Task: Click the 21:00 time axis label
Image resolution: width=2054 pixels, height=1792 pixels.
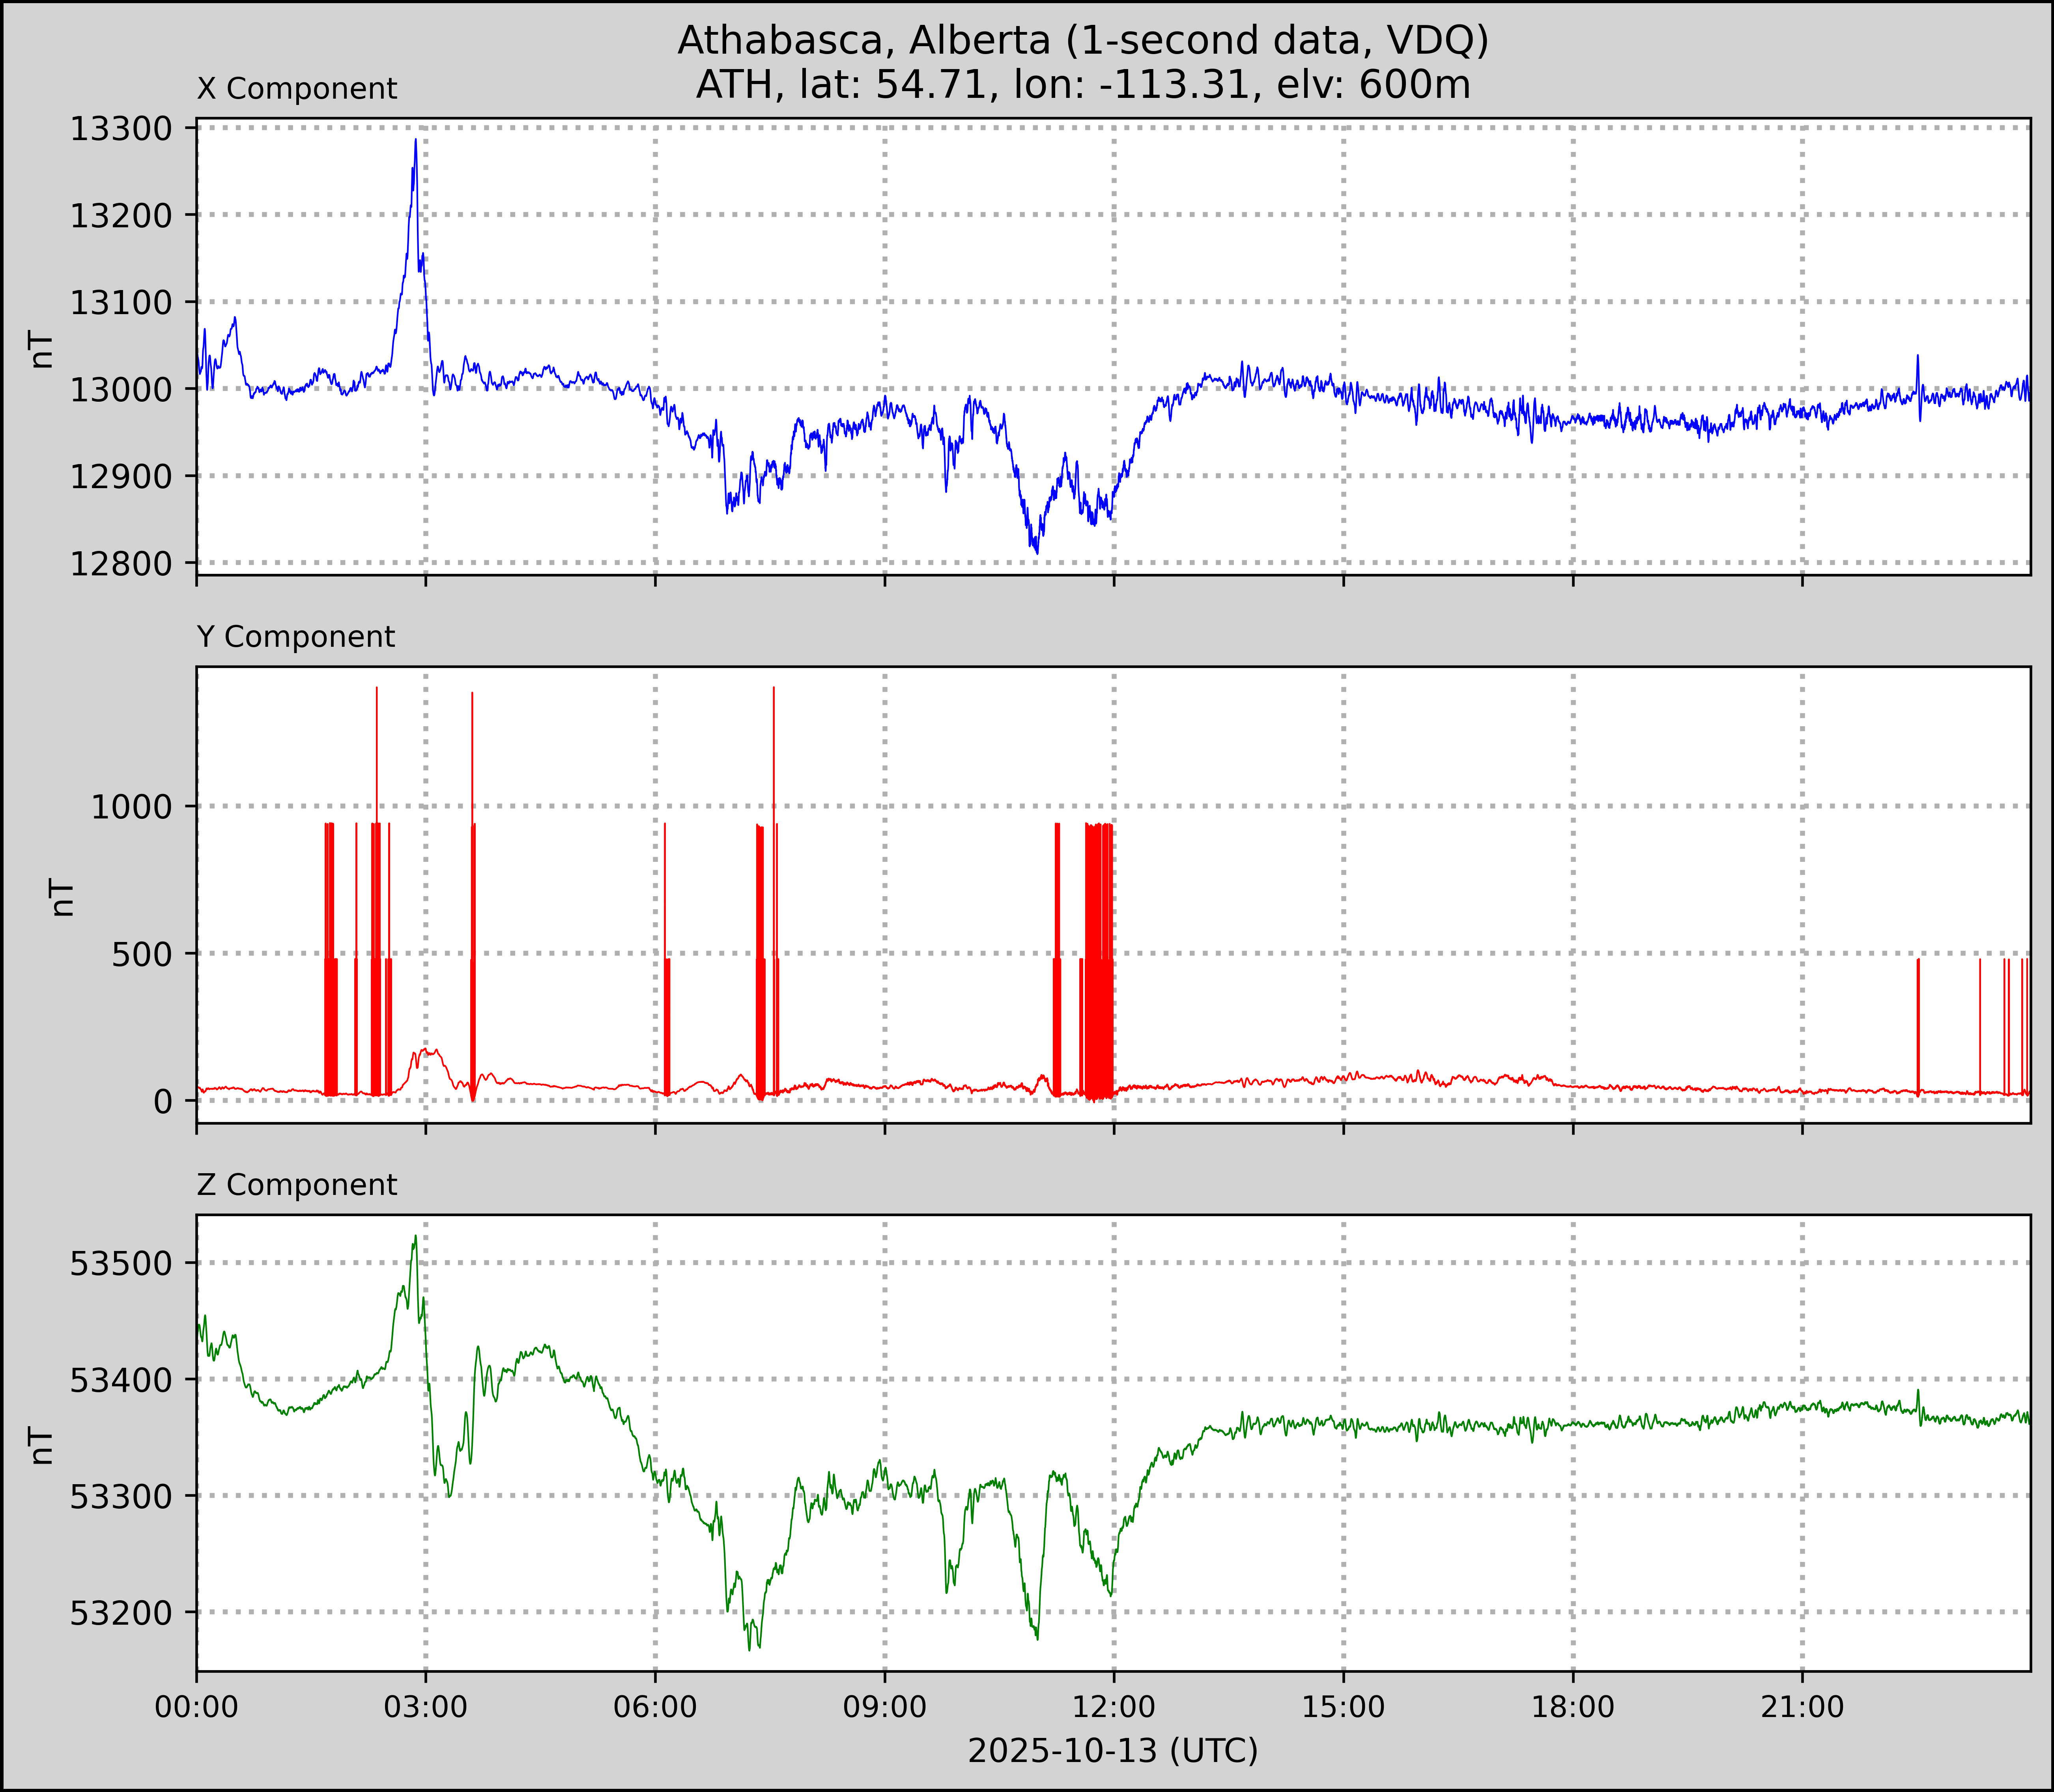Action: [x=1802, y=1707]
